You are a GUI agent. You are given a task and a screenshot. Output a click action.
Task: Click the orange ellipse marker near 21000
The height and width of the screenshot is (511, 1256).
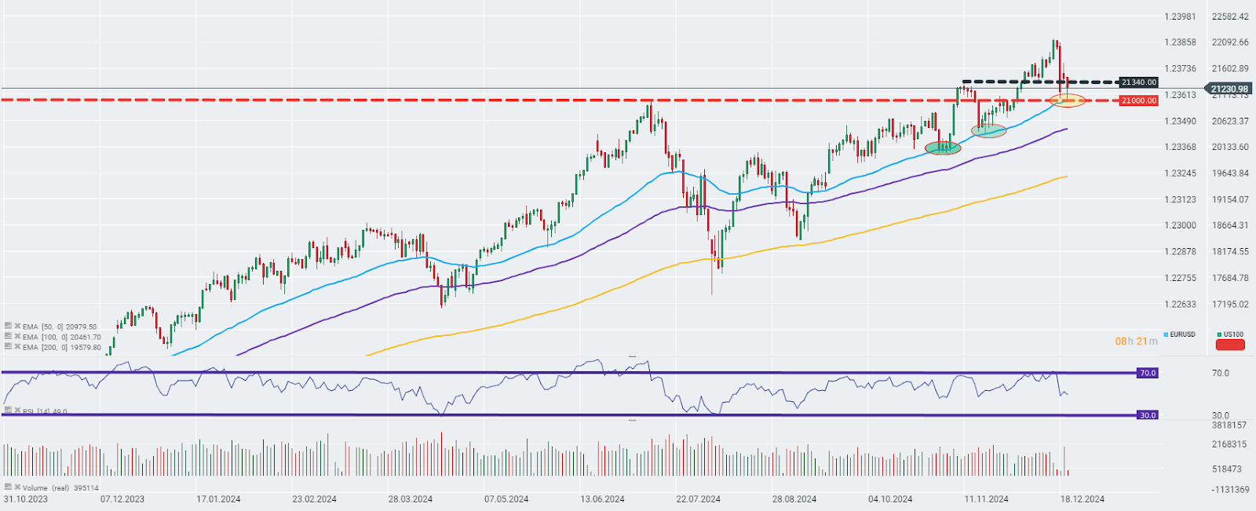pyautogui.click(x=1067, y=100)
